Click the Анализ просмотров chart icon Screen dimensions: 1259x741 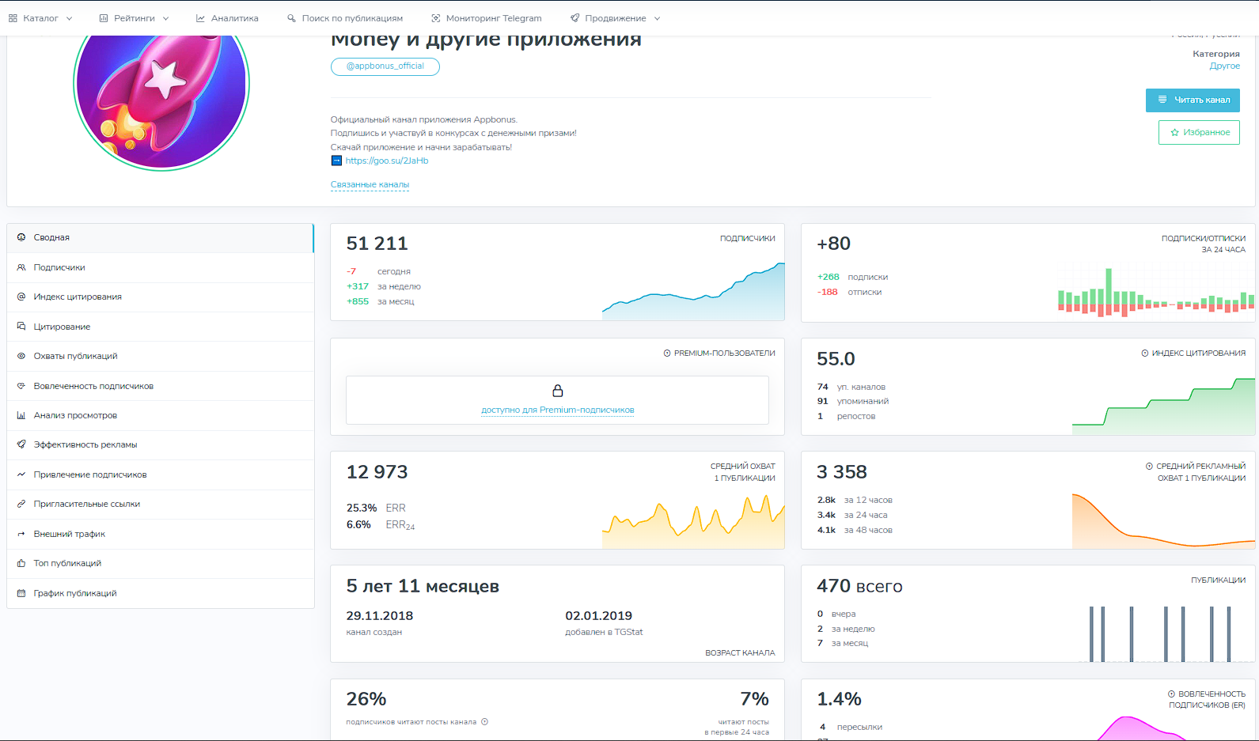click(21, 415)
